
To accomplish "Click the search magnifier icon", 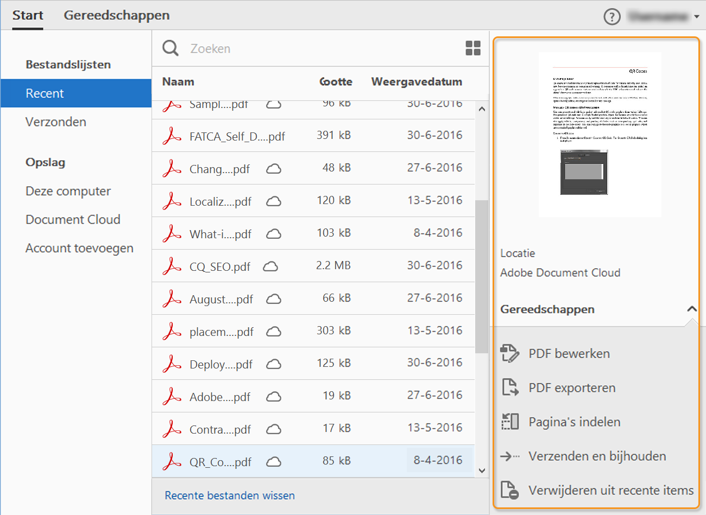I will pos(171,48).
